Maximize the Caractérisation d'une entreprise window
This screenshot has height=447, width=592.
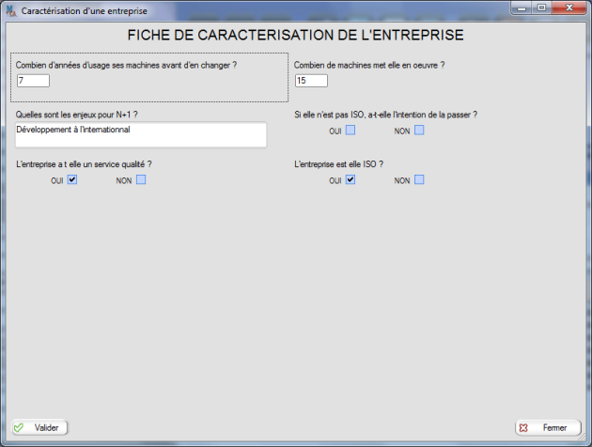click(541, 8)
